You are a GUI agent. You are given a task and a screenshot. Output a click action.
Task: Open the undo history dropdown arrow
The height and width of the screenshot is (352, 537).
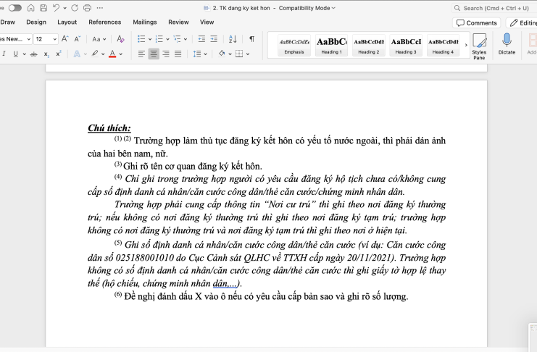(x=64, y=8)
